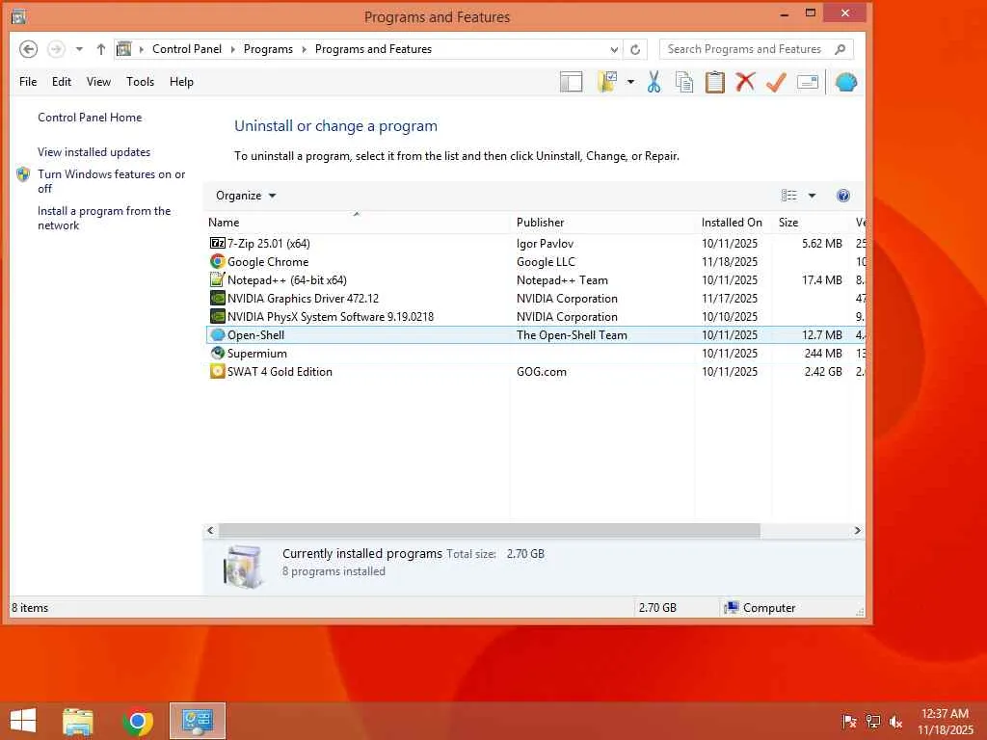Click the Paste clipboard icon

tap(714, 82)
